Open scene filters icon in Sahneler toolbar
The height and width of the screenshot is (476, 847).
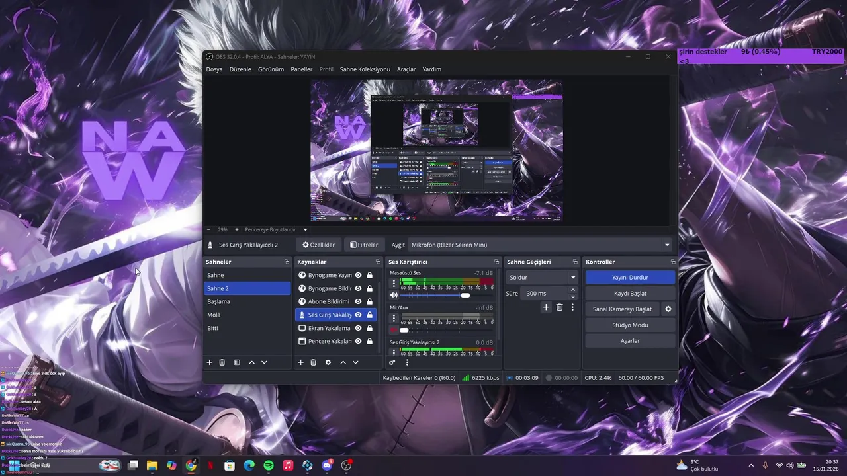tap(236, 362)
